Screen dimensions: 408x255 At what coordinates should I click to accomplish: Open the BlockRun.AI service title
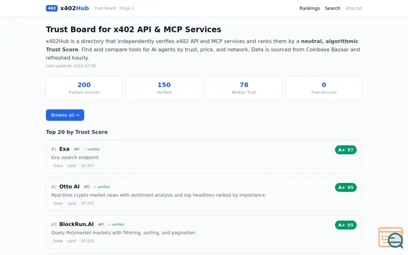pyautogui.click(x=76, y=224)
